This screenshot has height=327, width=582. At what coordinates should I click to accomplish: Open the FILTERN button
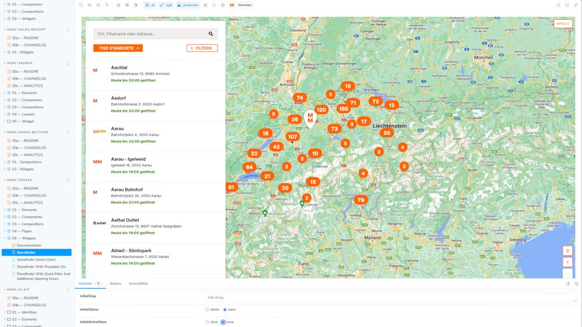tap(202, 48)
